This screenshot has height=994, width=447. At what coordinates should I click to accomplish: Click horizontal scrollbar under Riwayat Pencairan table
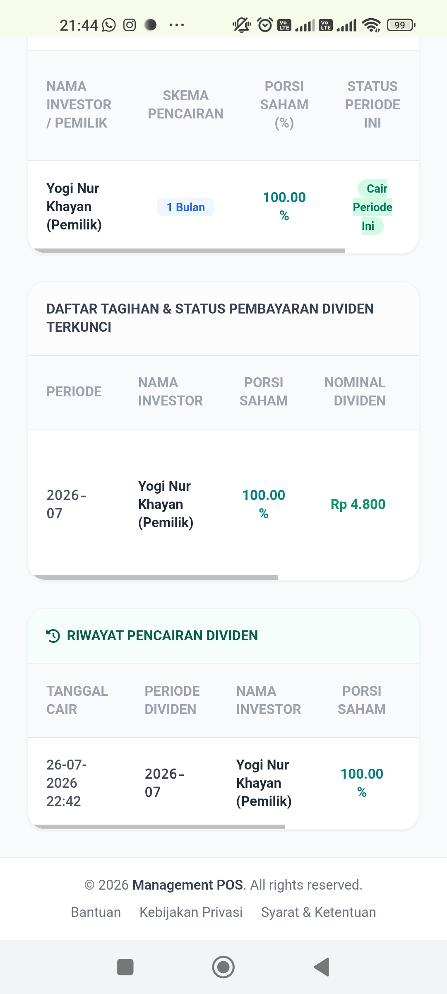[x=159, y=827]
